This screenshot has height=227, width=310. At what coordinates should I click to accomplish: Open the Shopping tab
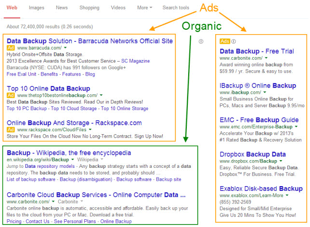point(90,8)
